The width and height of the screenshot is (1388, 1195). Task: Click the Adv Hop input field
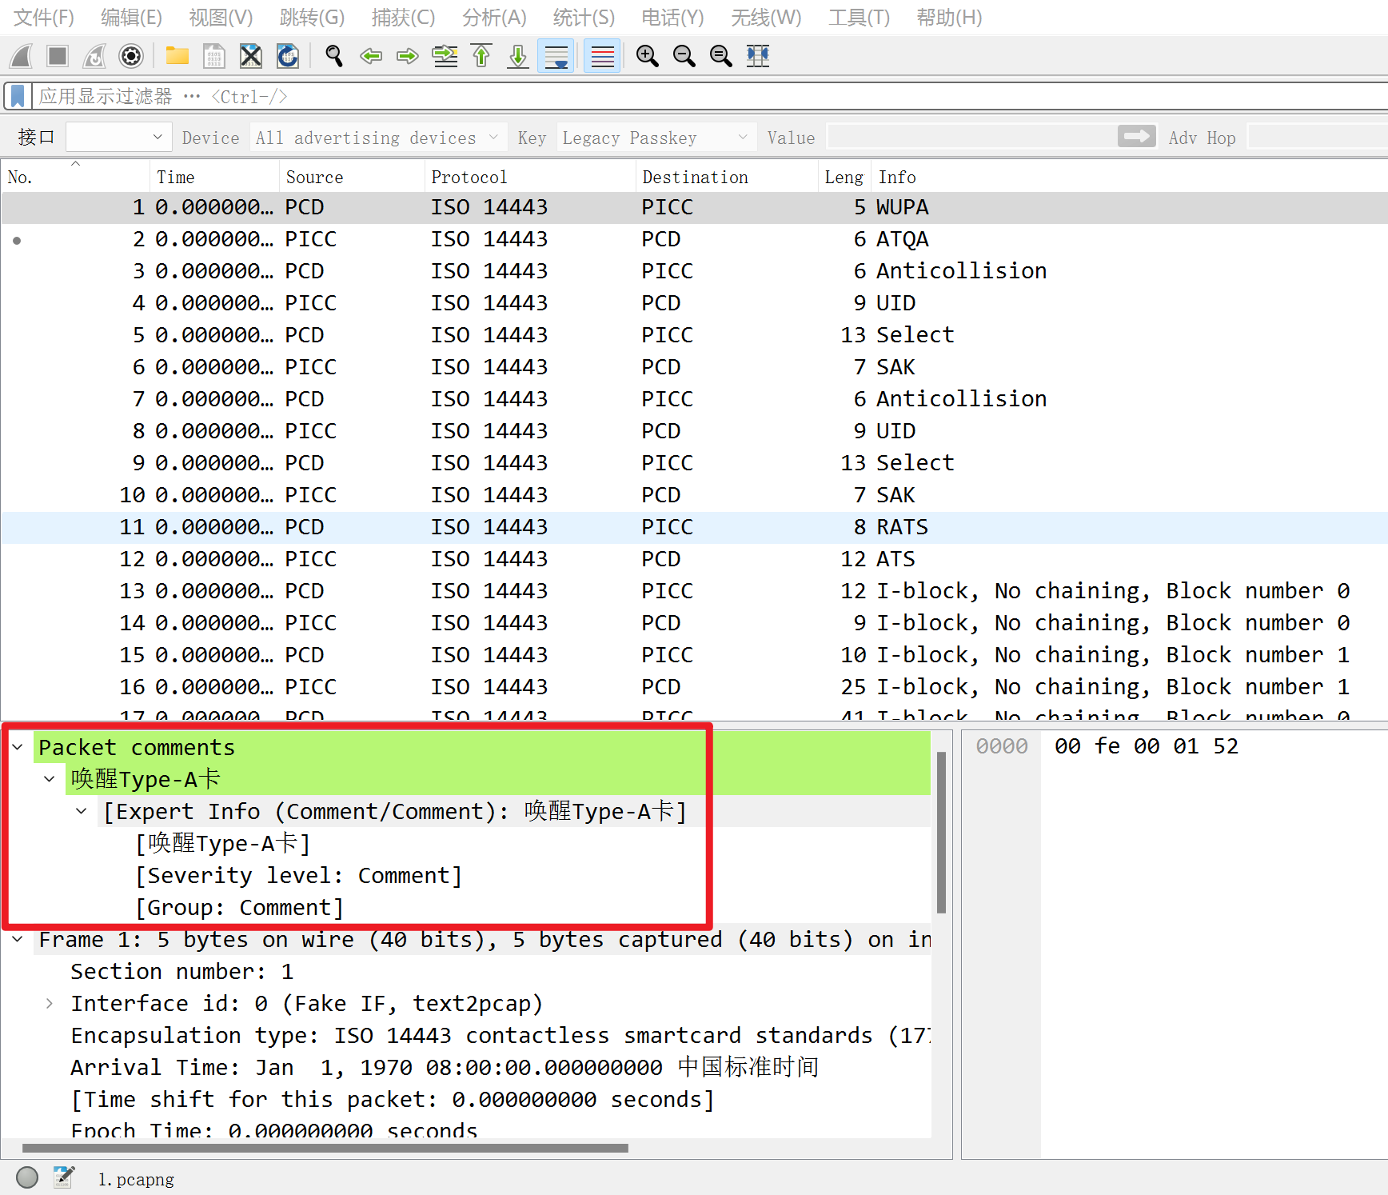tap(1318, 138)
